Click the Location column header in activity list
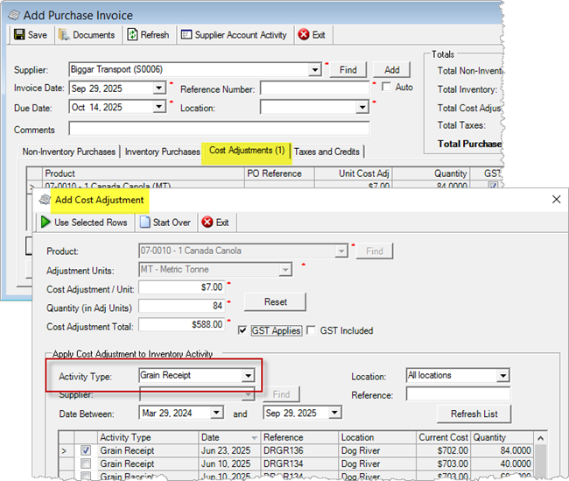Screen dimensions: 569x481 tap(377, 437)
